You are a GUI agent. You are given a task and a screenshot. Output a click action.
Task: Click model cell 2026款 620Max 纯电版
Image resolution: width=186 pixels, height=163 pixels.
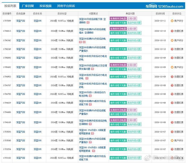click(x=62, y=103)
